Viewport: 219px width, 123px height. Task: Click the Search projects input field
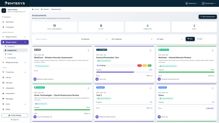click(x=56, y=39)
